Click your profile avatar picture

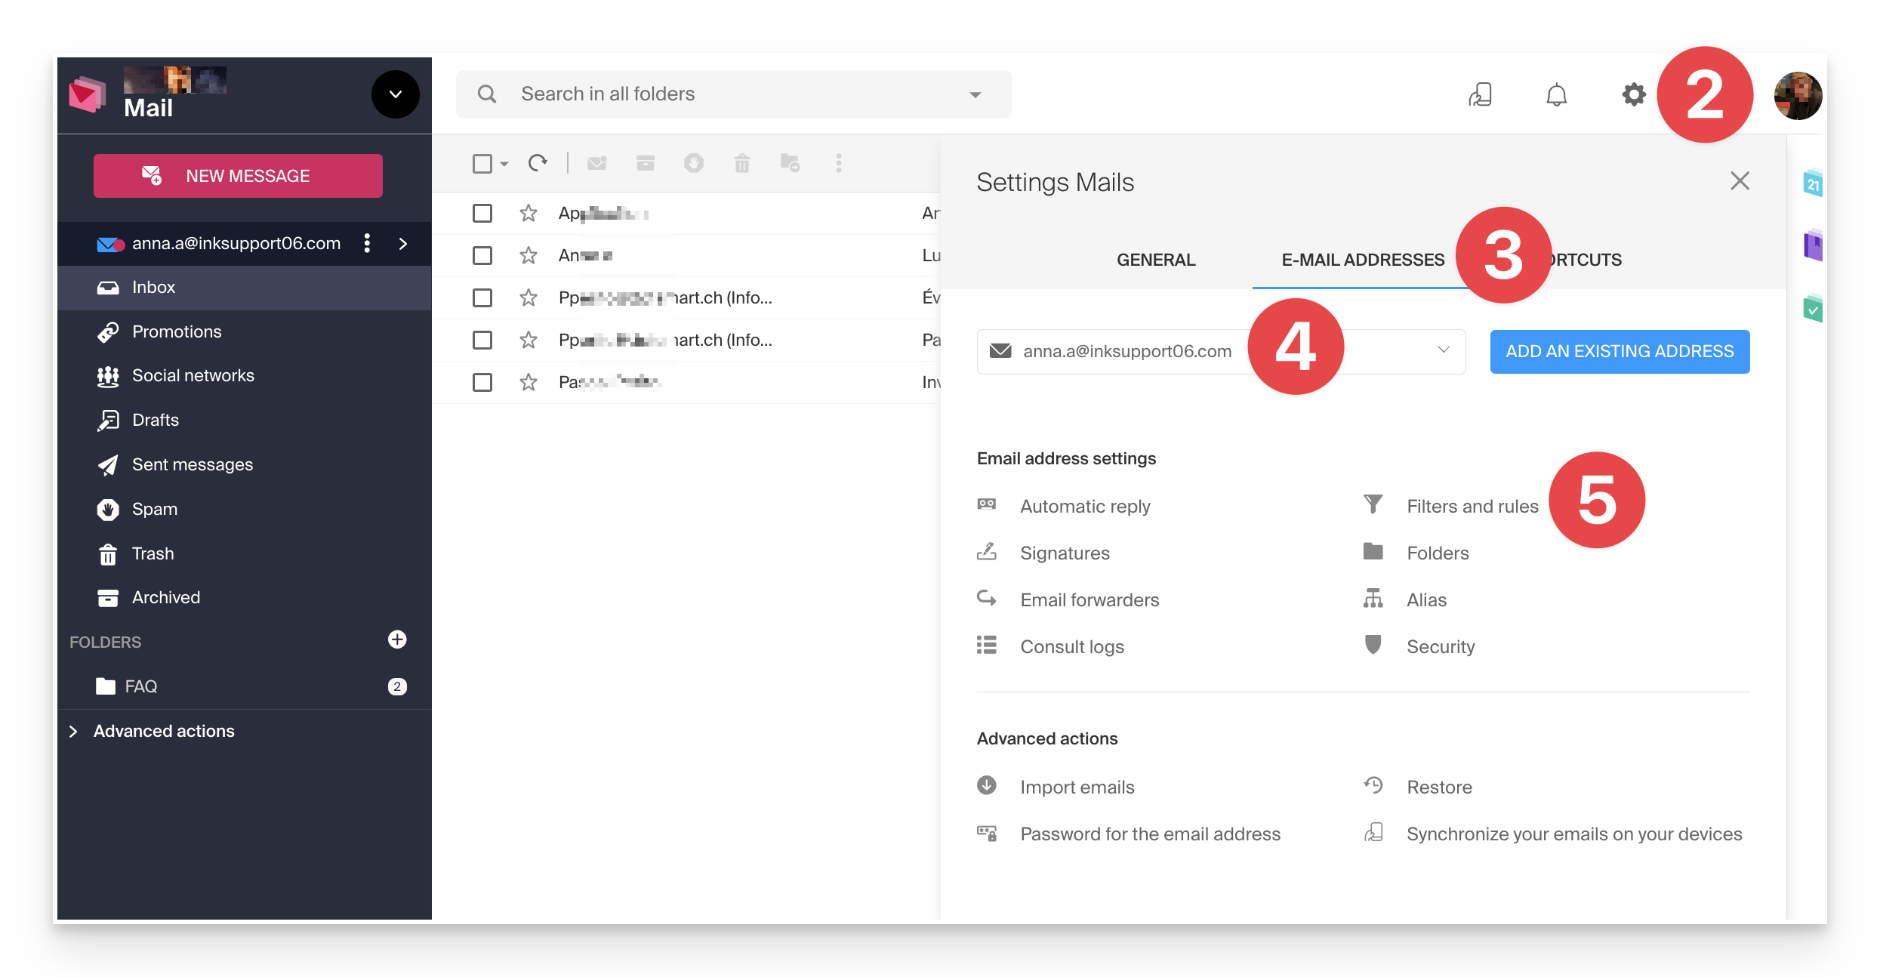click(1797, 94)
